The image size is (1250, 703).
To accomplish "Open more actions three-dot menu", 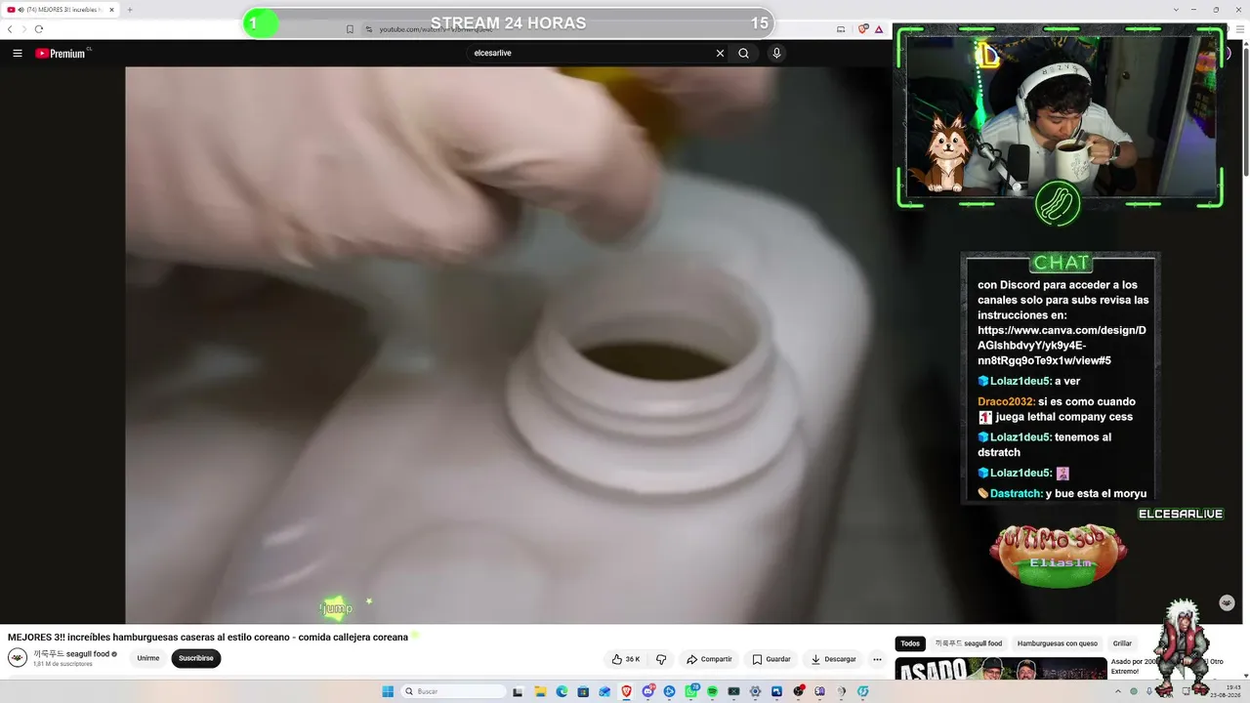I will [x=877, y=659].
